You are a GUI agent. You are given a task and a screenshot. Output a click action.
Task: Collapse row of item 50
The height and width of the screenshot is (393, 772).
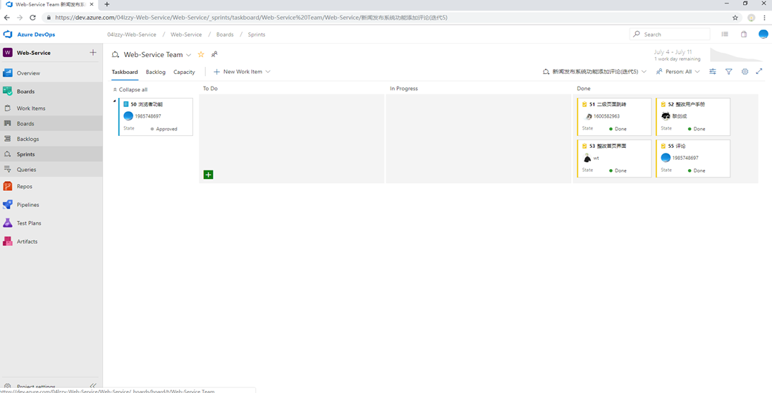click(115, 101)
